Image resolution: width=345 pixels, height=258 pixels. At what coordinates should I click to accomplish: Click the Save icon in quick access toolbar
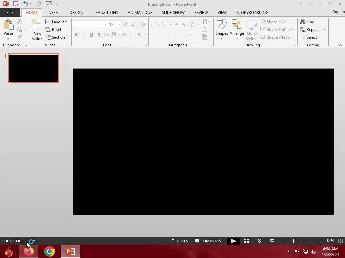pos(15,4)
